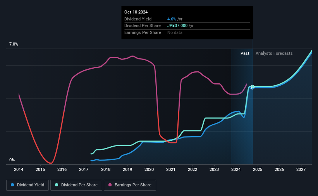The height and width of the screenshot is (196, 318).
Task: Click the 2018 x-axis label
Action: point(106,169)
